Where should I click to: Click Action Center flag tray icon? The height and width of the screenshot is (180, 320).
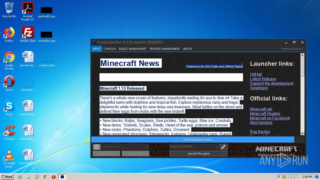pyautogui.click(x=296, y=177)
